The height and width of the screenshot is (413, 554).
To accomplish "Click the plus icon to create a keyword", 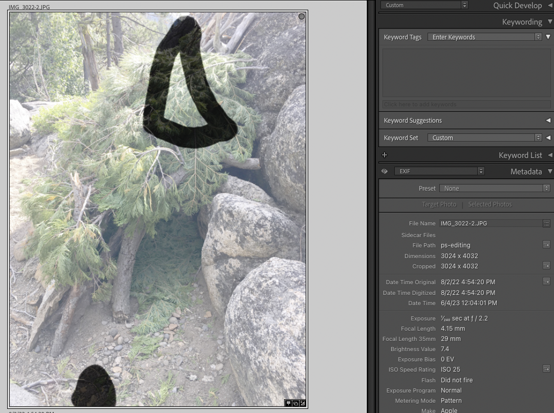I will 385,154.
